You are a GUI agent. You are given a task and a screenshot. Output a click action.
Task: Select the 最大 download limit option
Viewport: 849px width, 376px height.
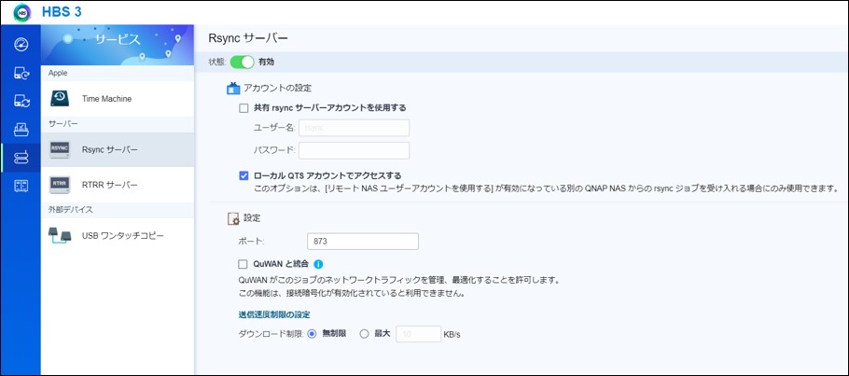tap(365, 333)
